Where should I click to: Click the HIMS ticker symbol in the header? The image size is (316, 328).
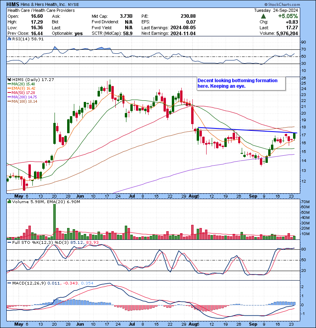click(x=13, y=4)
